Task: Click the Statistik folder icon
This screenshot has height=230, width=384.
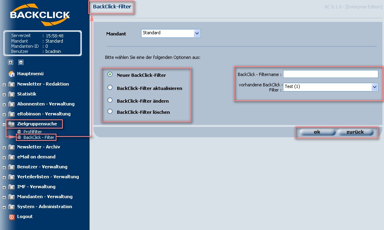Action: [12, 94]
